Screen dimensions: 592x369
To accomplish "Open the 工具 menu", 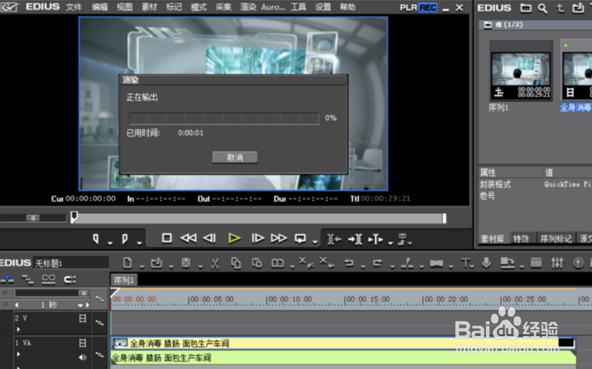I will [x=298, y=7].
